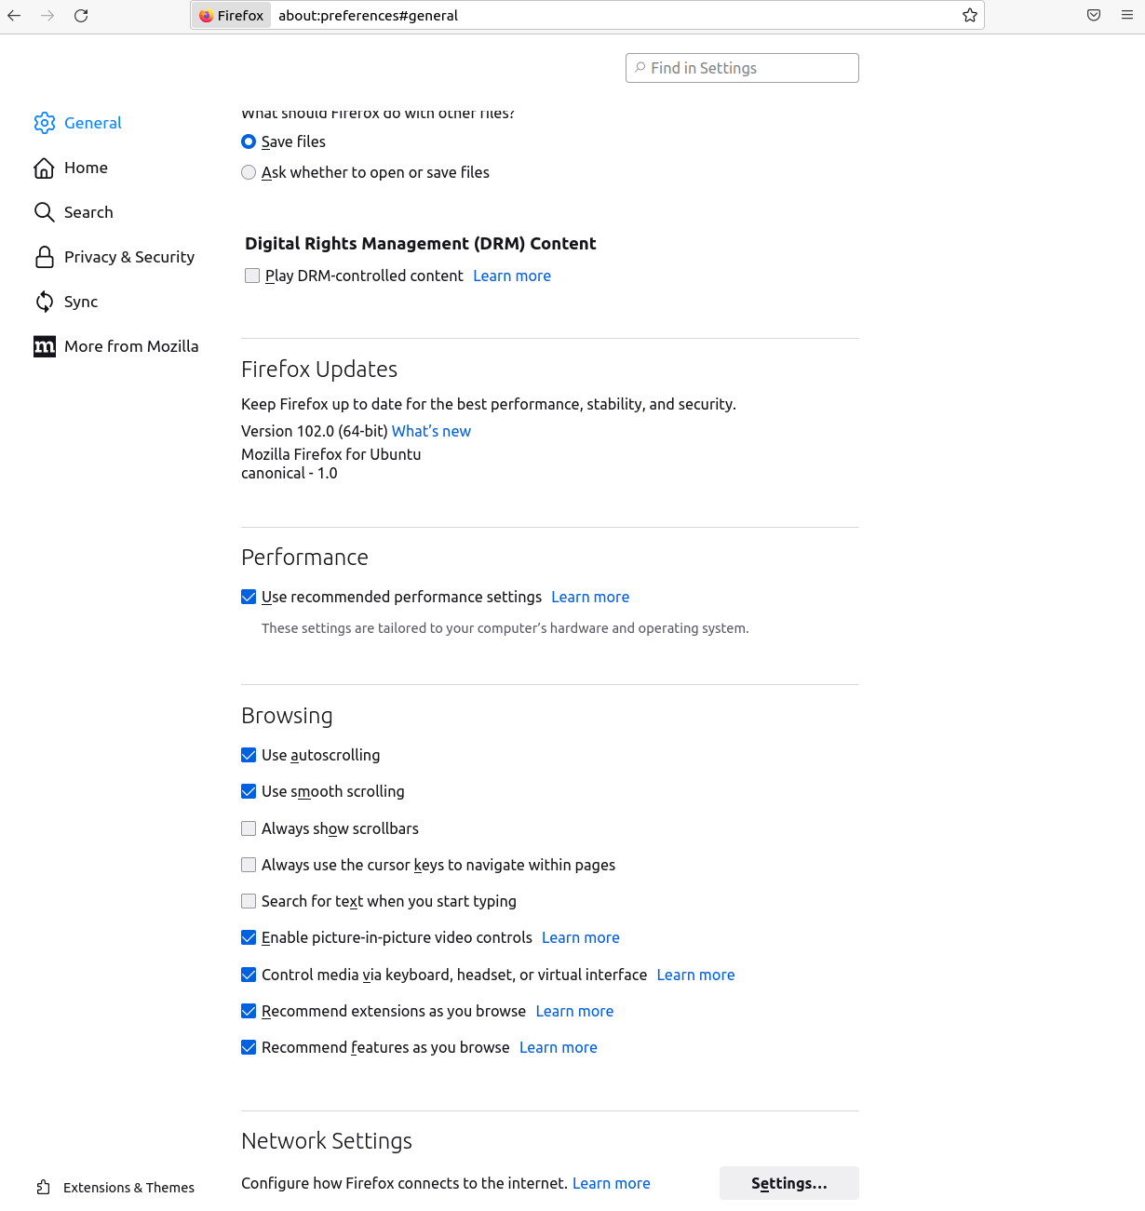Learn more about network settings
Viewport: 1145px width, 1211px height.
tap(612, 1183)
